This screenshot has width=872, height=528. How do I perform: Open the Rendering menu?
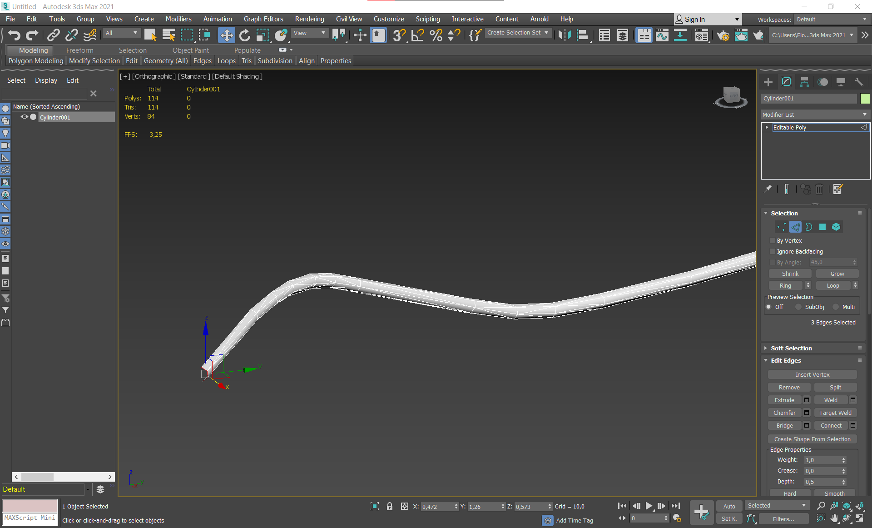(309, 19)
